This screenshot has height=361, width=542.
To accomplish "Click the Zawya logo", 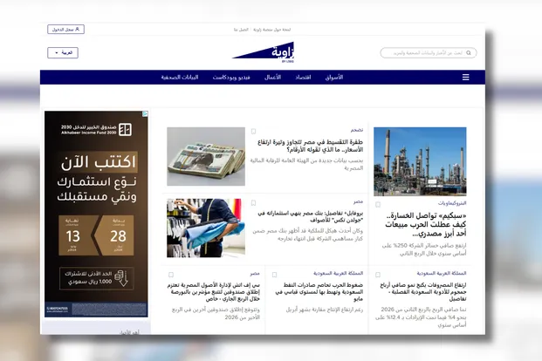I will coord(263,52).
